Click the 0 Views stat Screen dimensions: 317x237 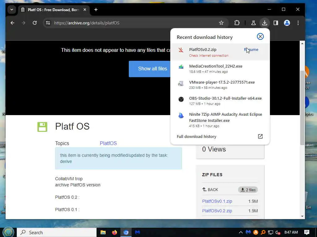[214, 149]
